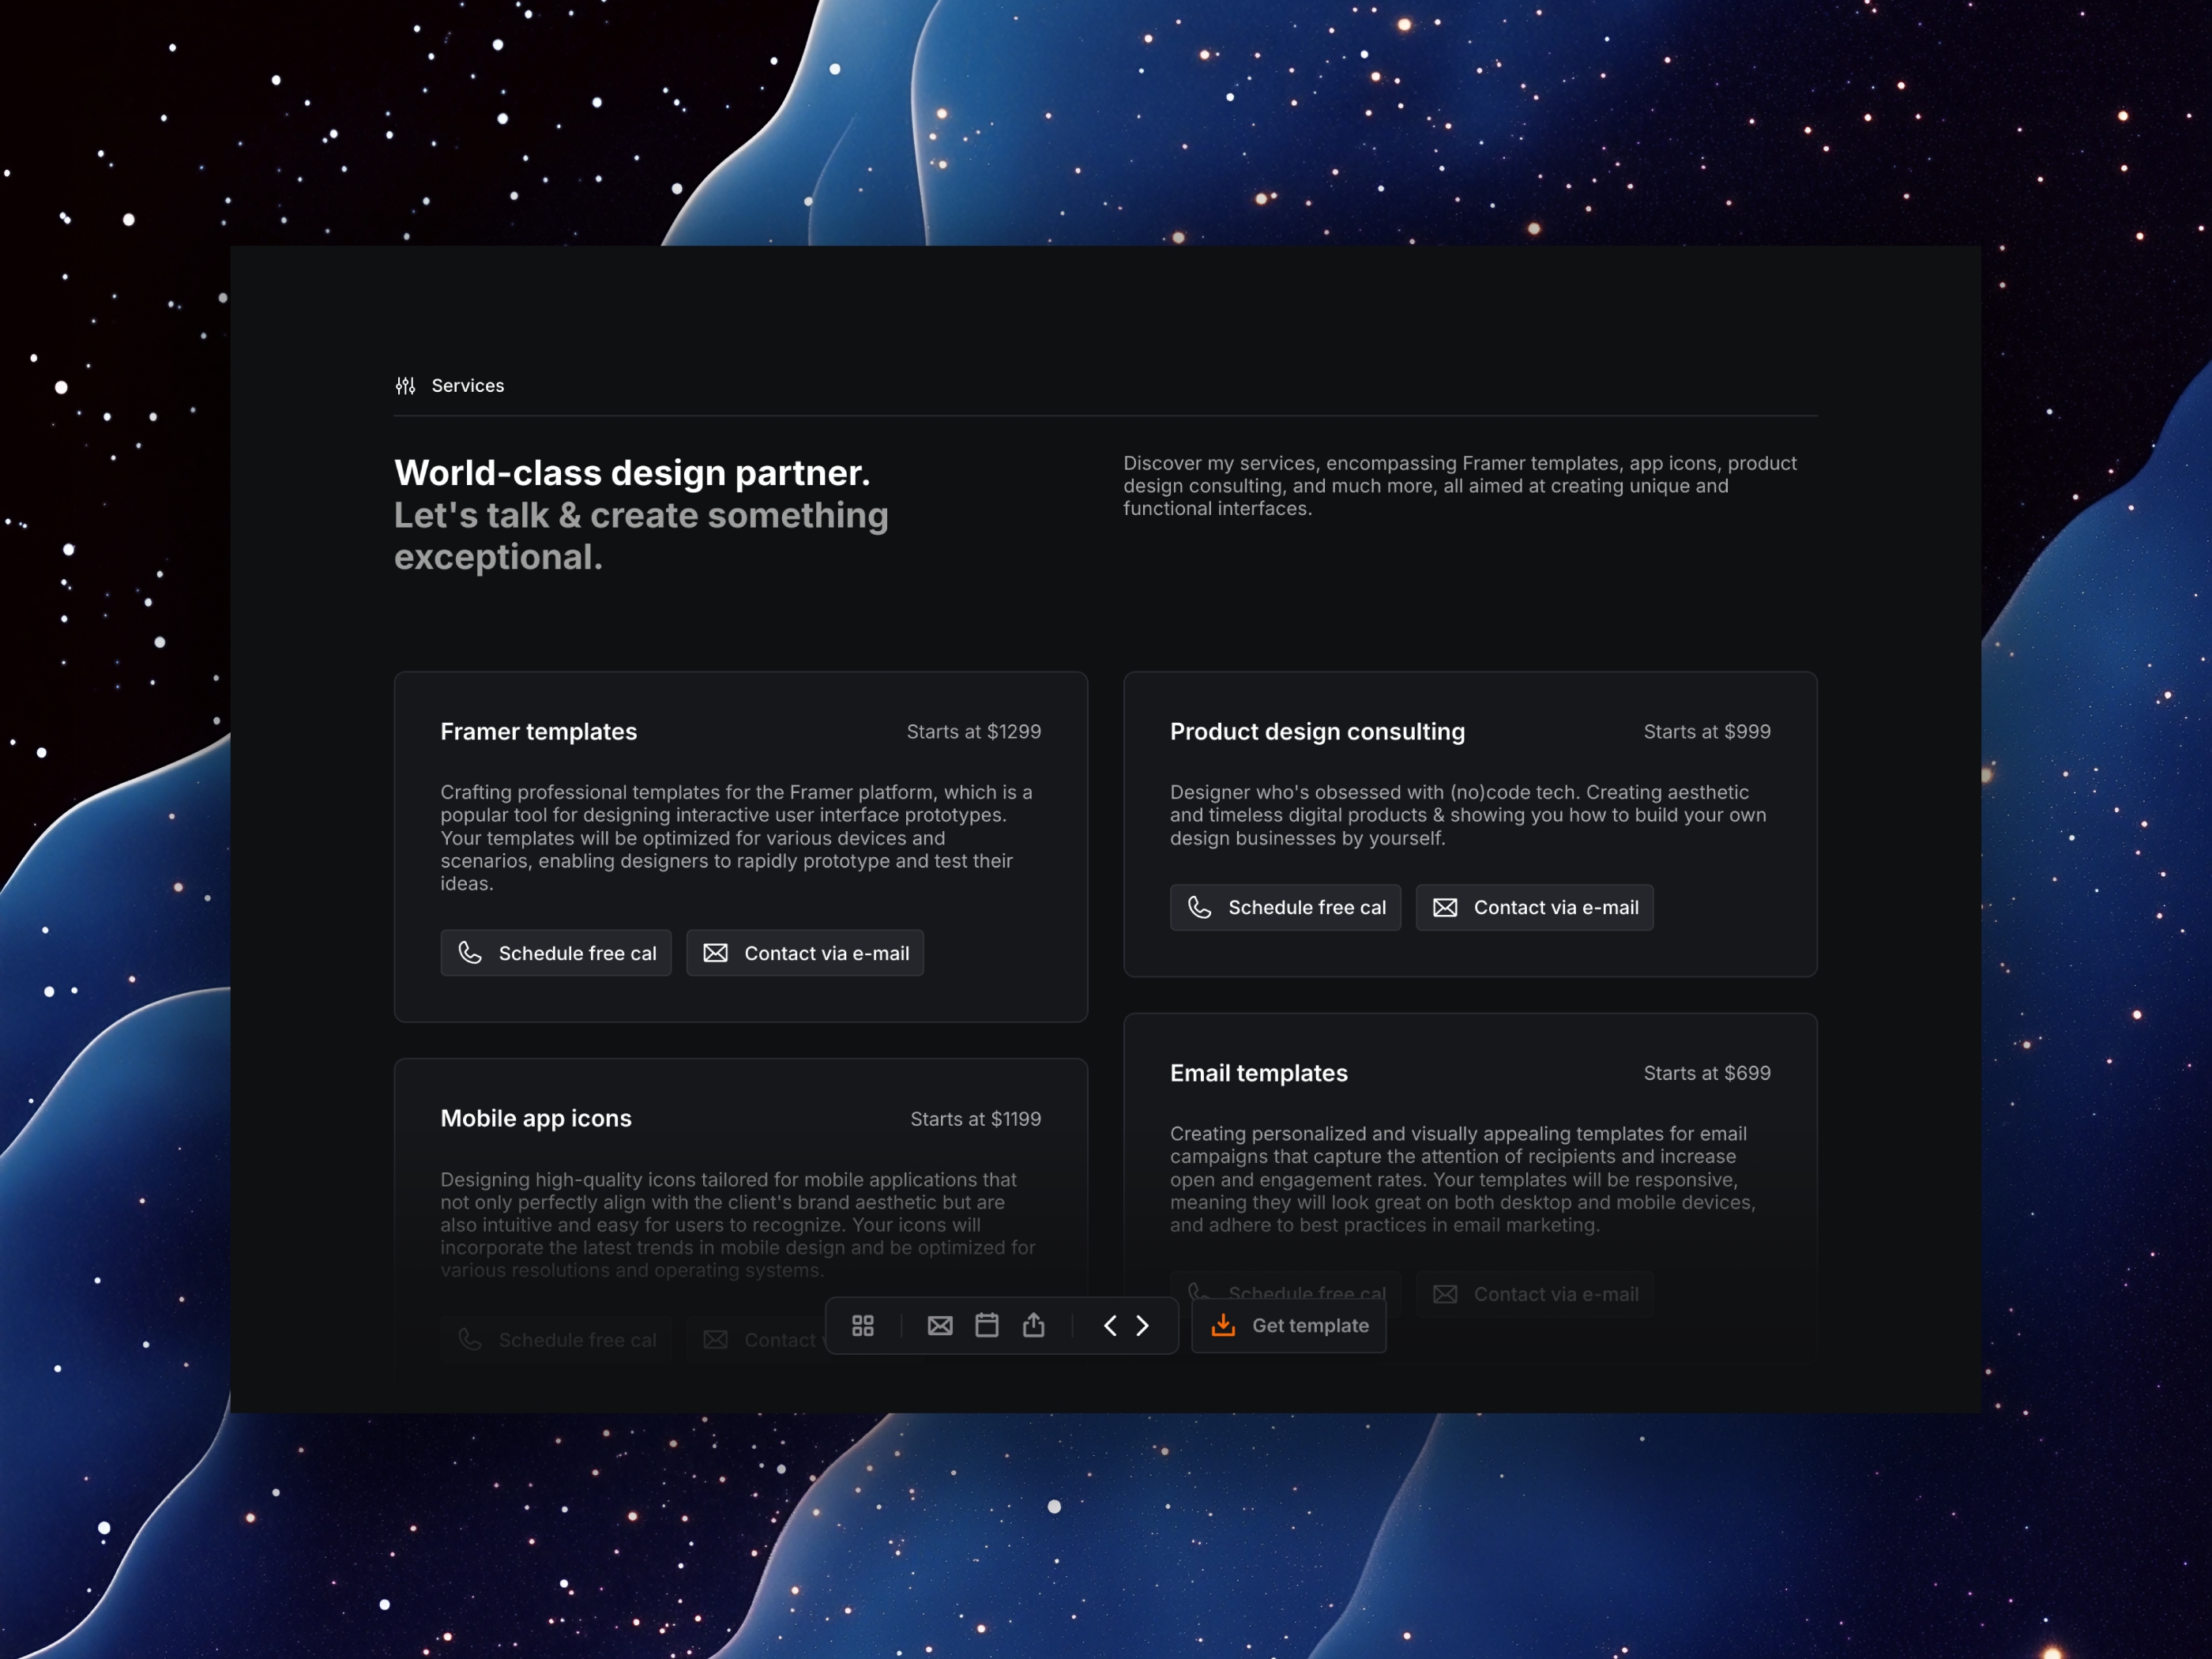Click the settings/filter icon near Services
The width and height of the screenshot is (2212, 1659).
click(x=408, y=386)
